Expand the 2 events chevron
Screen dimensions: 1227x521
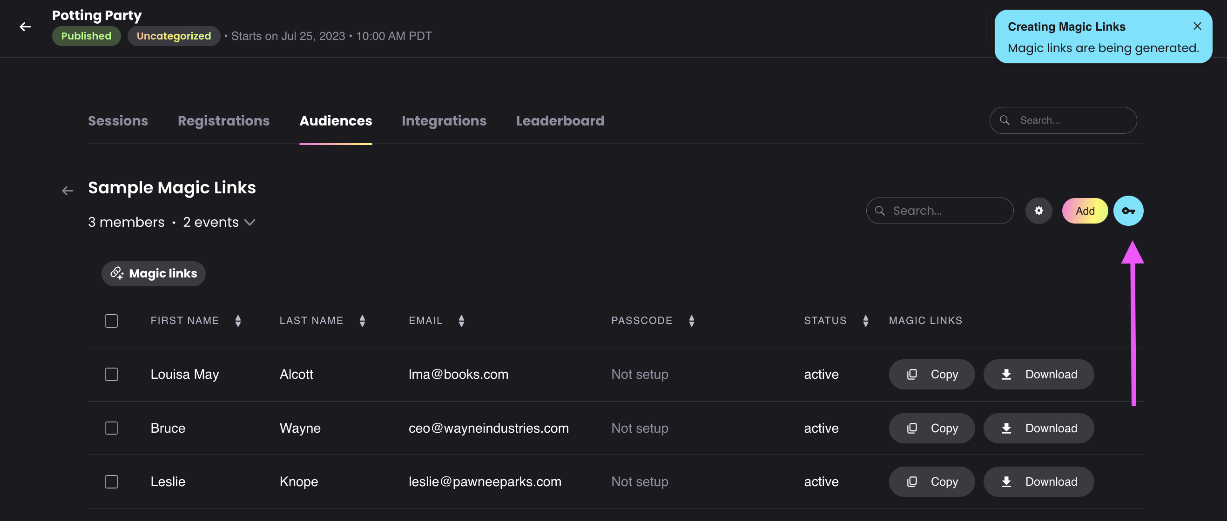pyautogui.click(x=249, y=222)
